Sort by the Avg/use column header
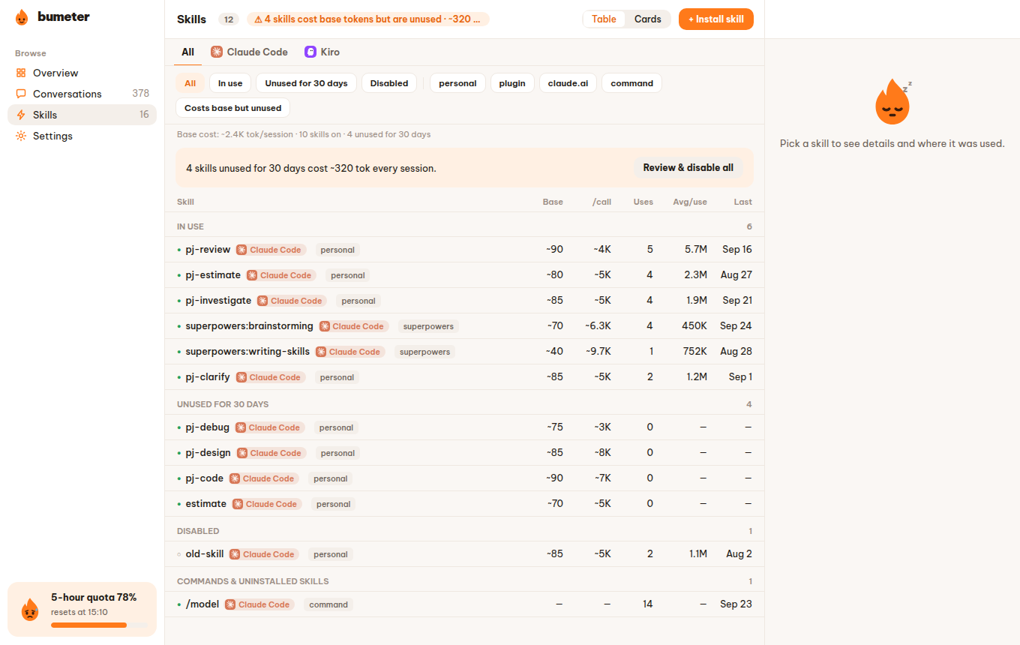The height and width of the screenshot is (645, 1020). click(690, 202)
